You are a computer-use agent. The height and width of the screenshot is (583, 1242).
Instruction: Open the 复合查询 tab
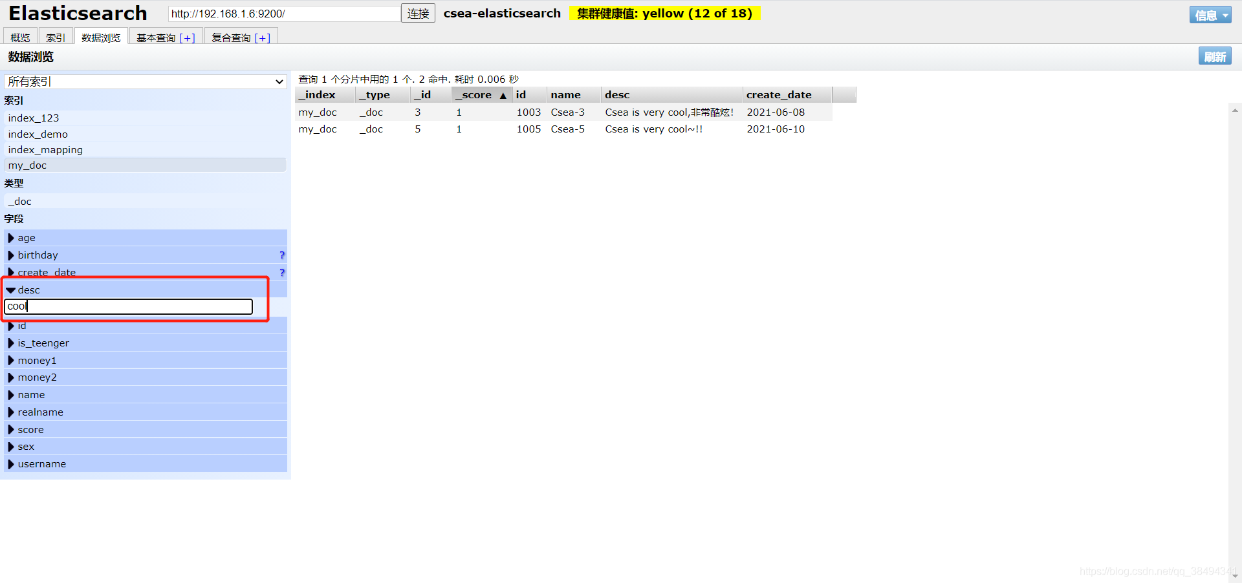coord(241,37)
